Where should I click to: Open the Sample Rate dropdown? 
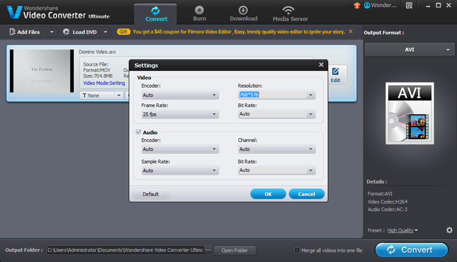[180, 171]
